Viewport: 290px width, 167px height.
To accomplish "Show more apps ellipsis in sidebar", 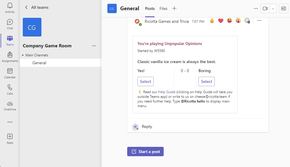I will coord(10,122).
